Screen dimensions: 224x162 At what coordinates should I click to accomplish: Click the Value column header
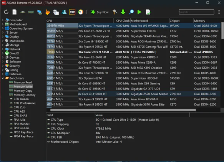pos(143,115)
